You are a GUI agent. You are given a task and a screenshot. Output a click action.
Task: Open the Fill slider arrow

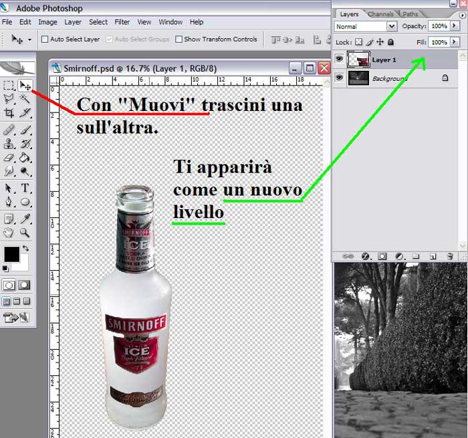(455, 42)
